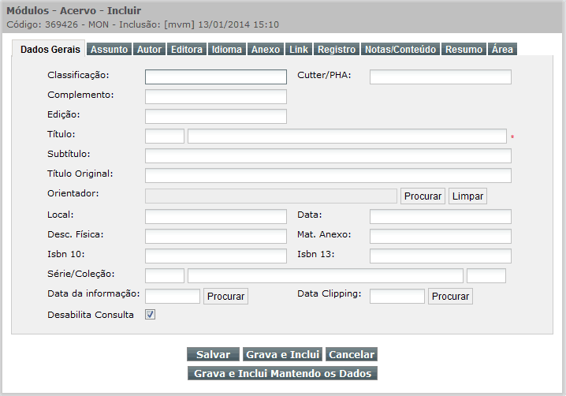Toggle the Desabilita Consulta checkbox

[150, 314]
